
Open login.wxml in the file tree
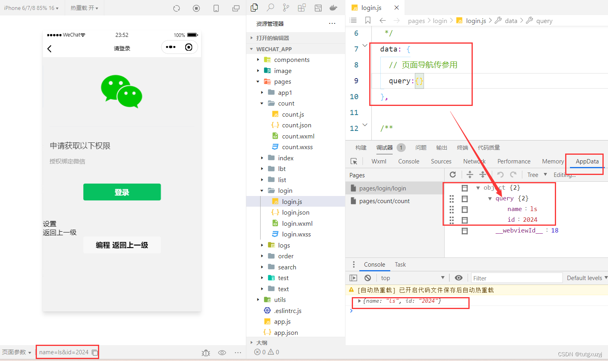click(297, 223)
